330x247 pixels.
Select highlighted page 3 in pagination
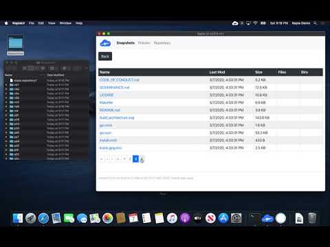tap(135, 158)
